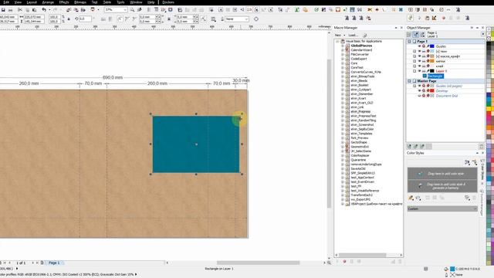This screenshot has height=278, width=494.
Task: Toggle visibility eye of Guides layer
Action: (420, 46)
